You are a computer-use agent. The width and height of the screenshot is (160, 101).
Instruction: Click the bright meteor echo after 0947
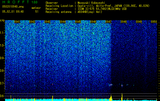(x=111, y=85)
